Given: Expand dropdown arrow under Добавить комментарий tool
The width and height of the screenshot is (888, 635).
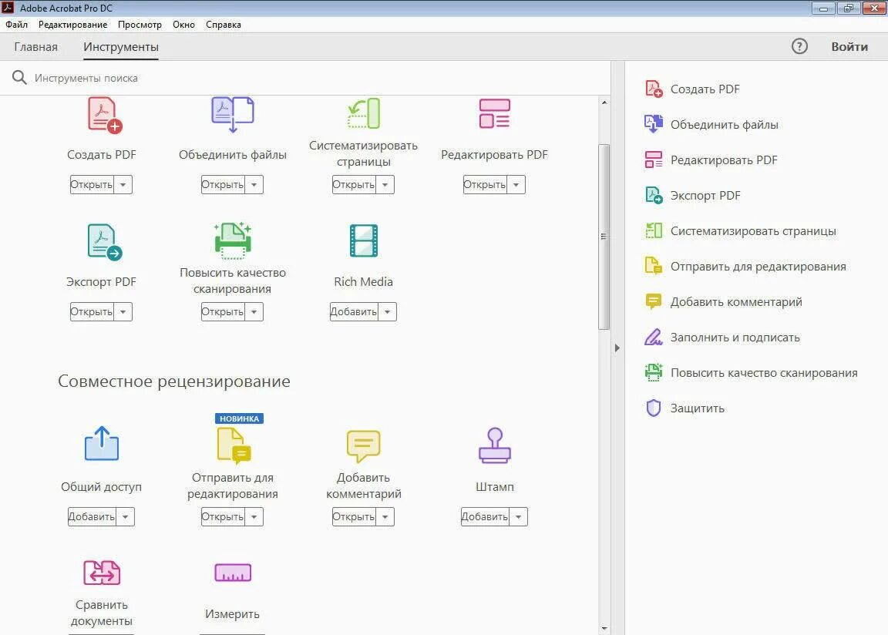Looking at the screenshot, I should pyautogui.click(x=385, y=517).
